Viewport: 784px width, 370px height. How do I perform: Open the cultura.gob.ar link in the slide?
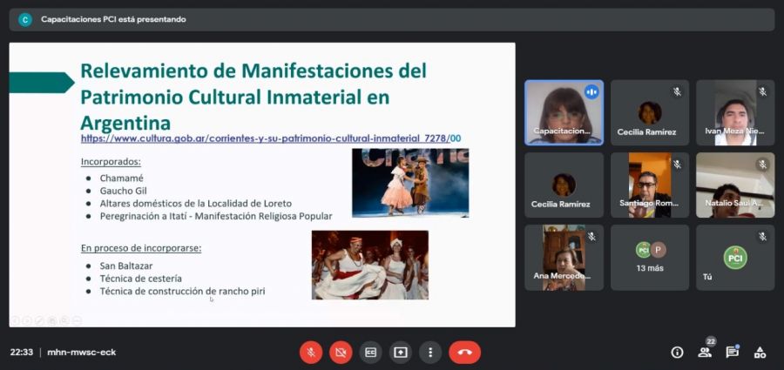[x=270, y=138]
